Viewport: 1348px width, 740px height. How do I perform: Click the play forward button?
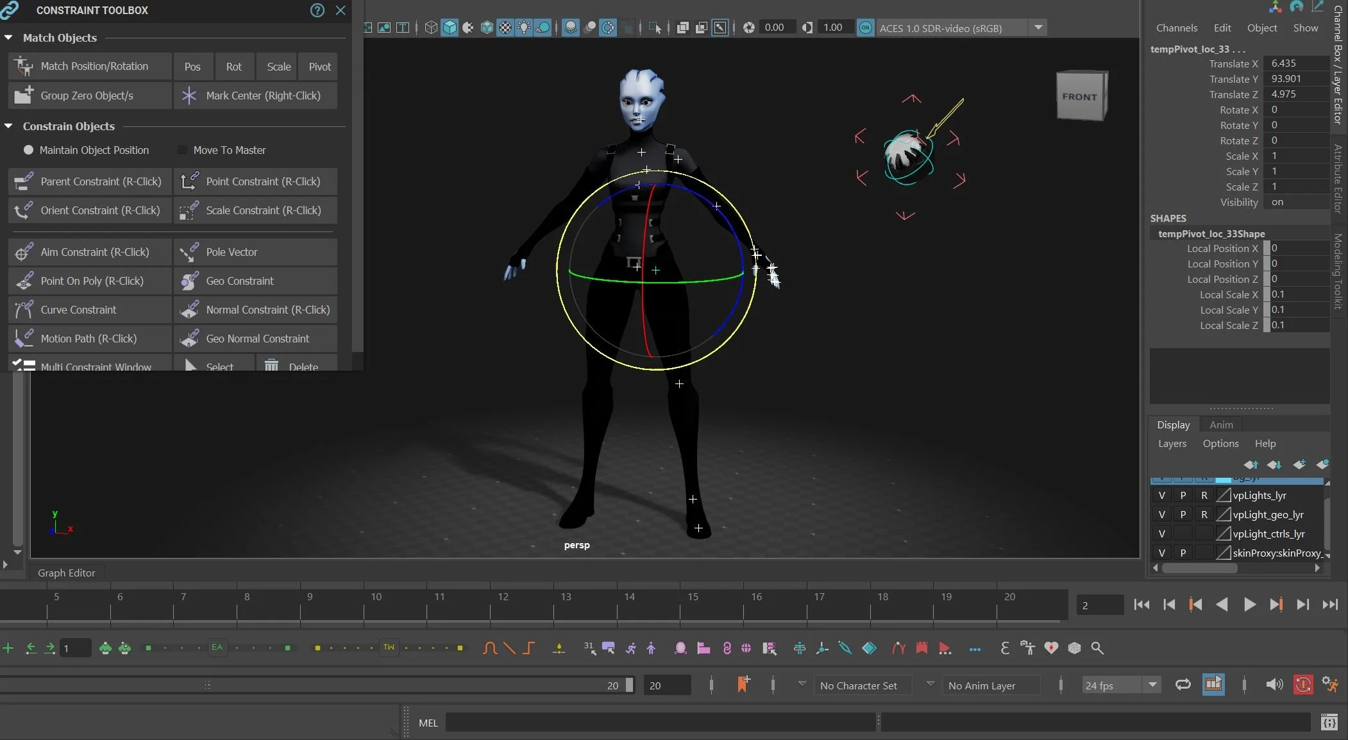[1249, 605]
